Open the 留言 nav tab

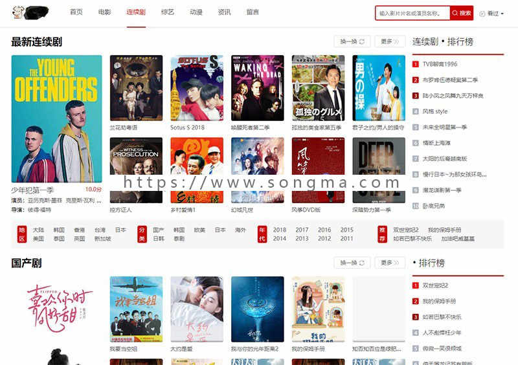point(253,12)
